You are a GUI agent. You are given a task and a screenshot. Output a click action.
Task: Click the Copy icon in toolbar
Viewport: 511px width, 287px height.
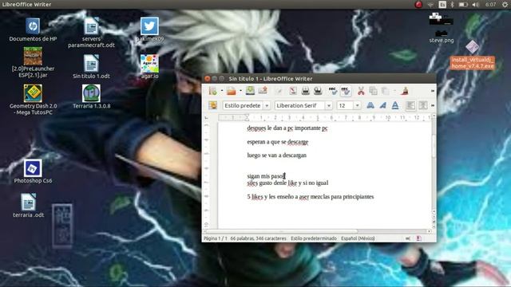(x=373, y=91)
